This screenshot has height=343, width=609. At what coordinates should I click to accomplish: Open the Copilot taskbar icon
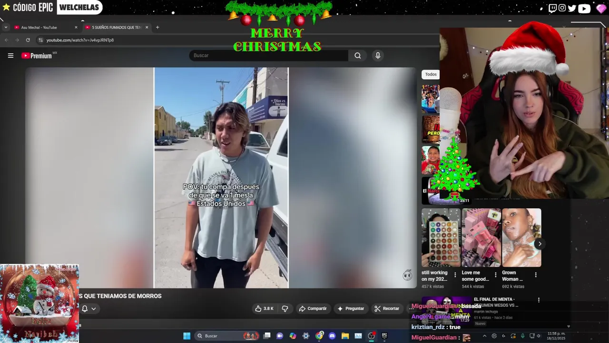(293, 336)
